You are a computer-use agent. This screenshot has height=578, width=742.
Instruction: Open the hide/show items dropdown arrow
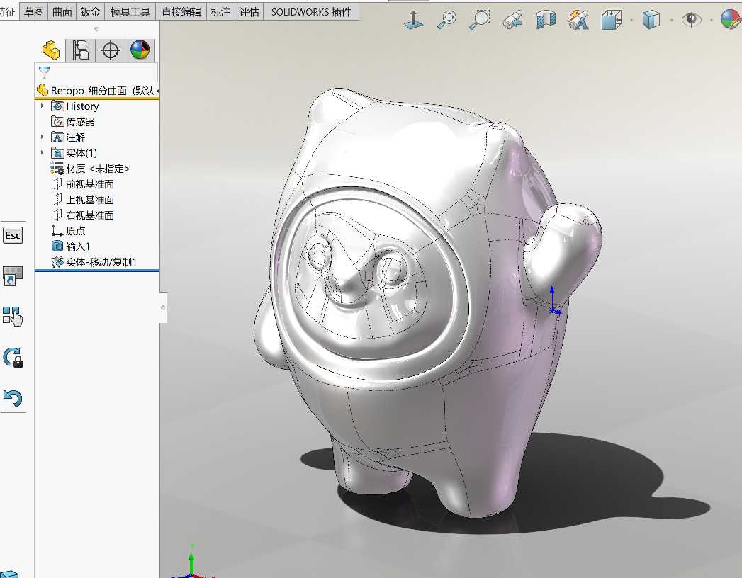tap(712, 20)
